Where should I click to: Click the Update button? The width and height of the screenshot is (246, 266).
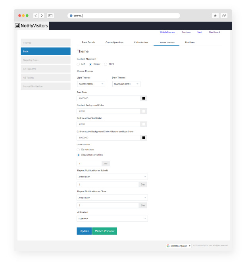click(84, 231)
